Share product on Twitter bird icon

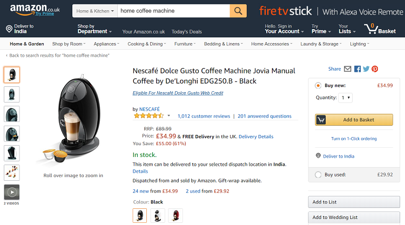pyautogui.click(x=366, y=69)
